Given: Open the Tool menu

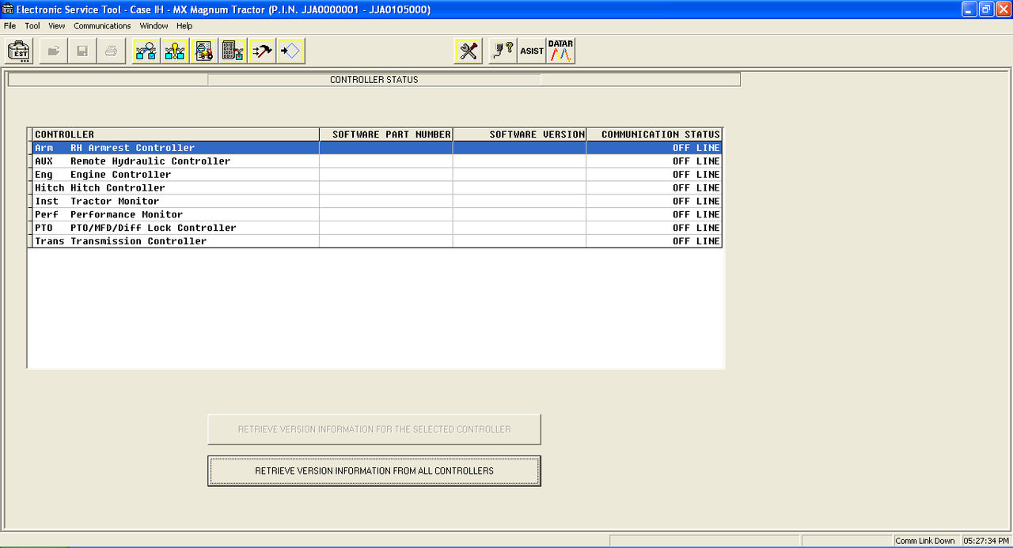Looking at the screenshot, I should point(32,26).
